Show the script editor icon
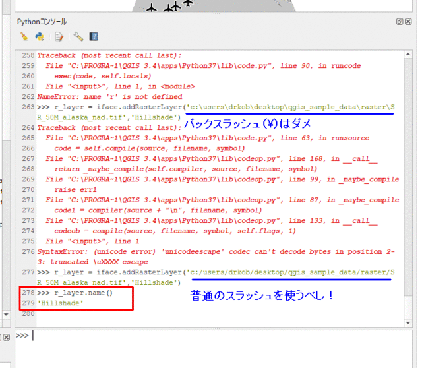 tap(59, 37)
